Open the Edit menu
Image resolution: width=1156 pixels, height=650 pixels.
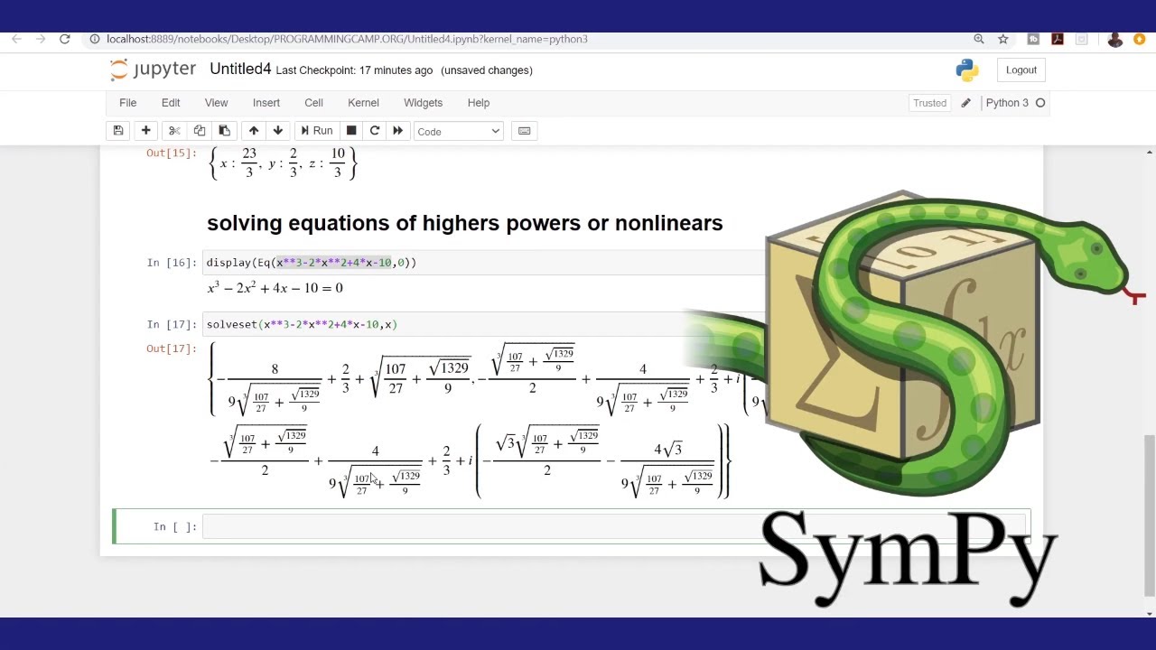171,103
